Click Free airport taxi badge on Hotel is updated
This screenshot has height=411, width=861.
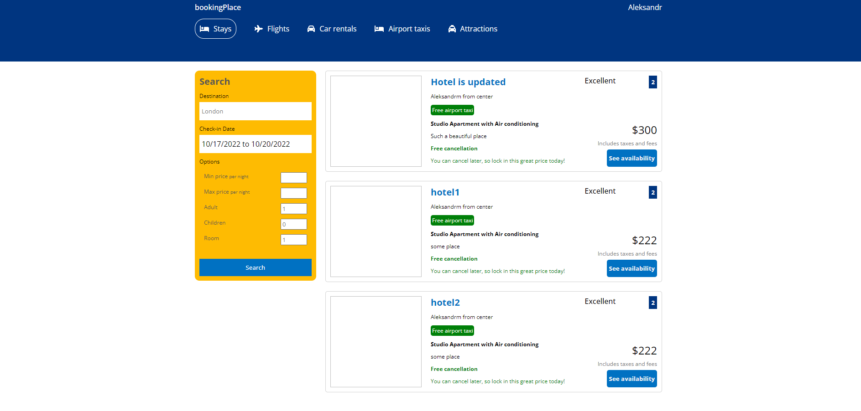click(x=452, y=110)
